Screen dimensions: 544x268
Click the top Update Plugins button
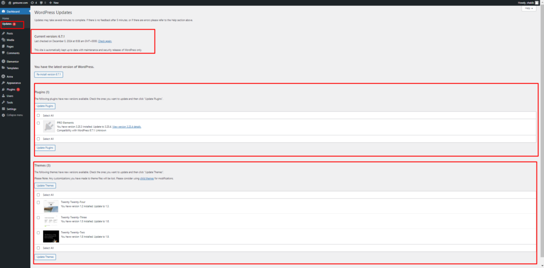tap(45, 106)
